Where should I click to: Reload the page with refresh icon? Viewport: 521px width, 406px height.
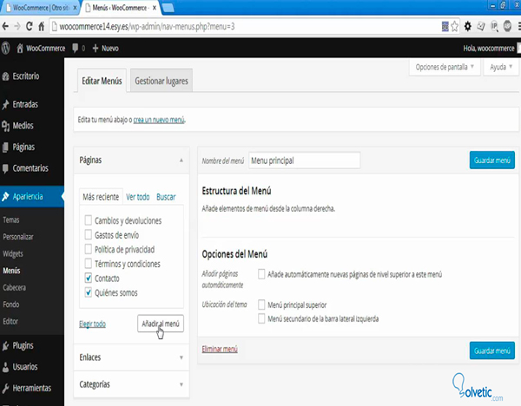pos(30,26)
